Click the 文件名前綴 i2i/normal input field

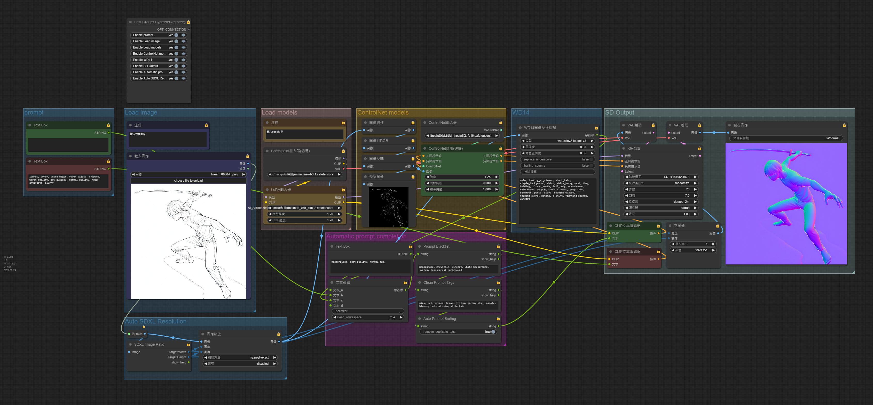click(x=786, y=138)
